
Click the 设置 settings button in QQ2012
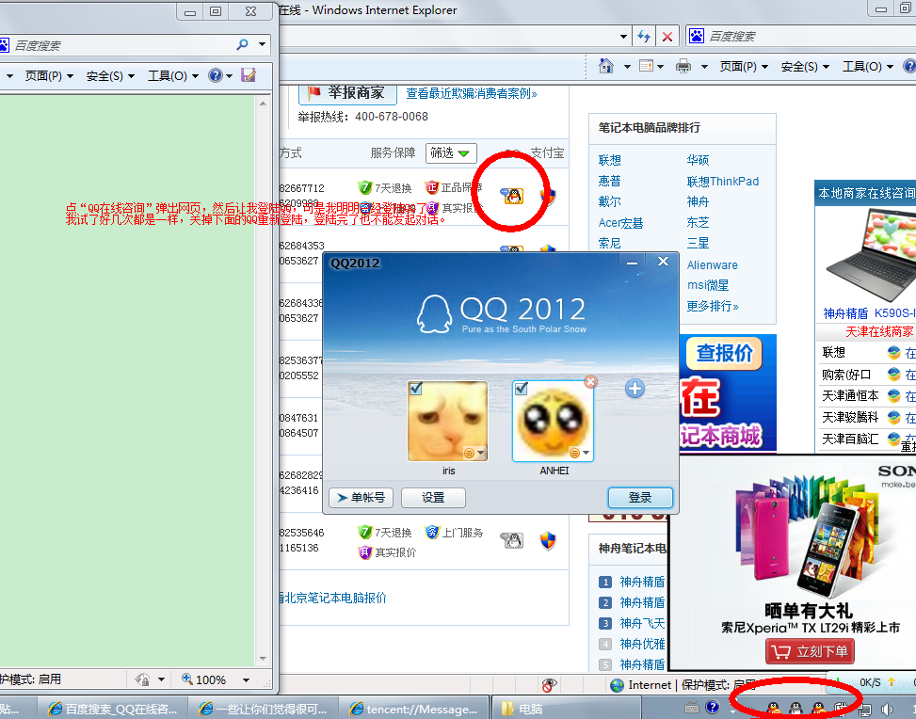point(433,498)
